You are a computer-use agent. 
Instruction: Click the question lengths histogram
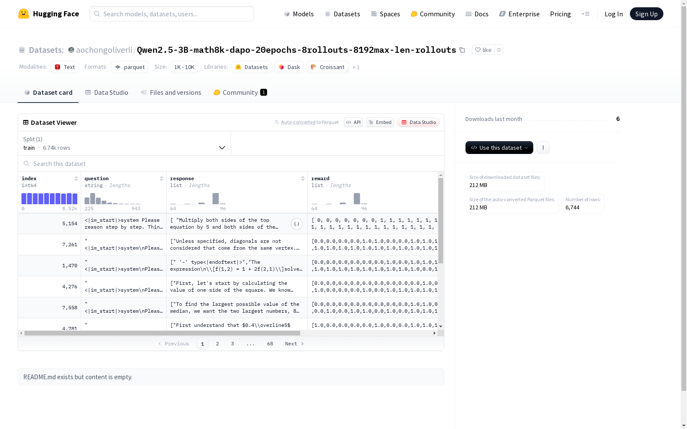112,199
